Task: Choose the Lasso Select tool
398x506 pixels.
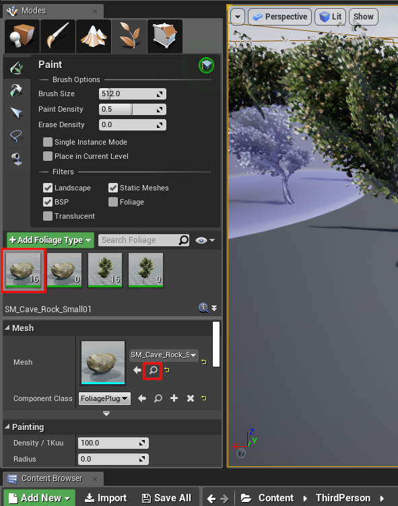Action: click(16, 136)
